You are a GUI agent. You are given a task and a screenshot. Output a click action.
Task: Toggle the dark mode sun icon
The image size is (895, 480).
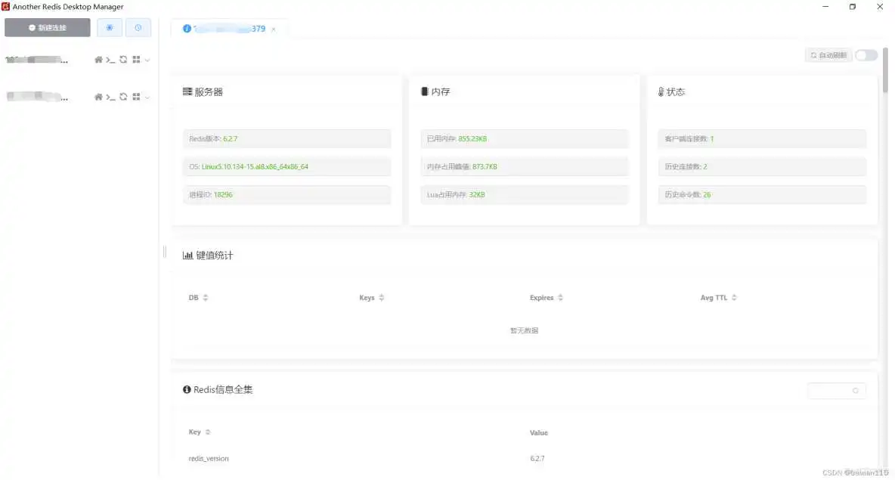pyautogui.click(x=109, y=27)
